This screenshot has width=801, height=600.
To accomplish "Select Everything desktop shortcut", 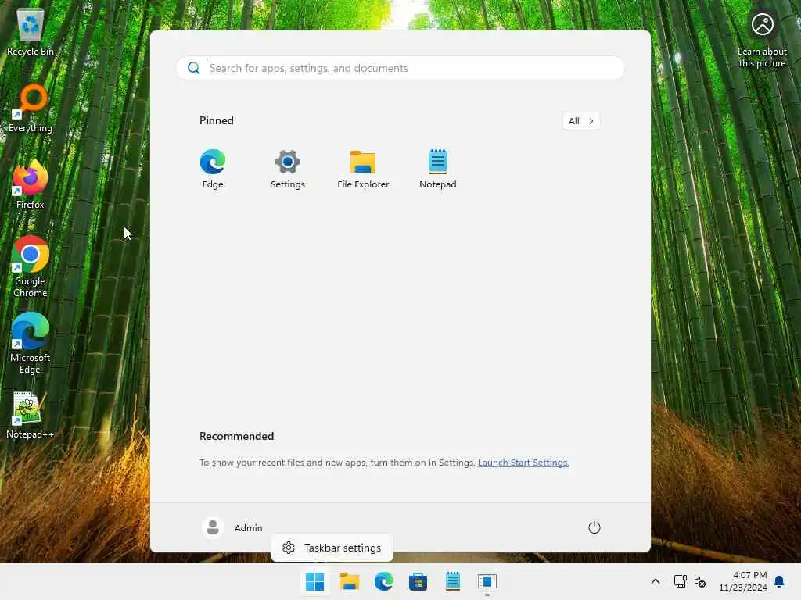I will click(31, 109).
